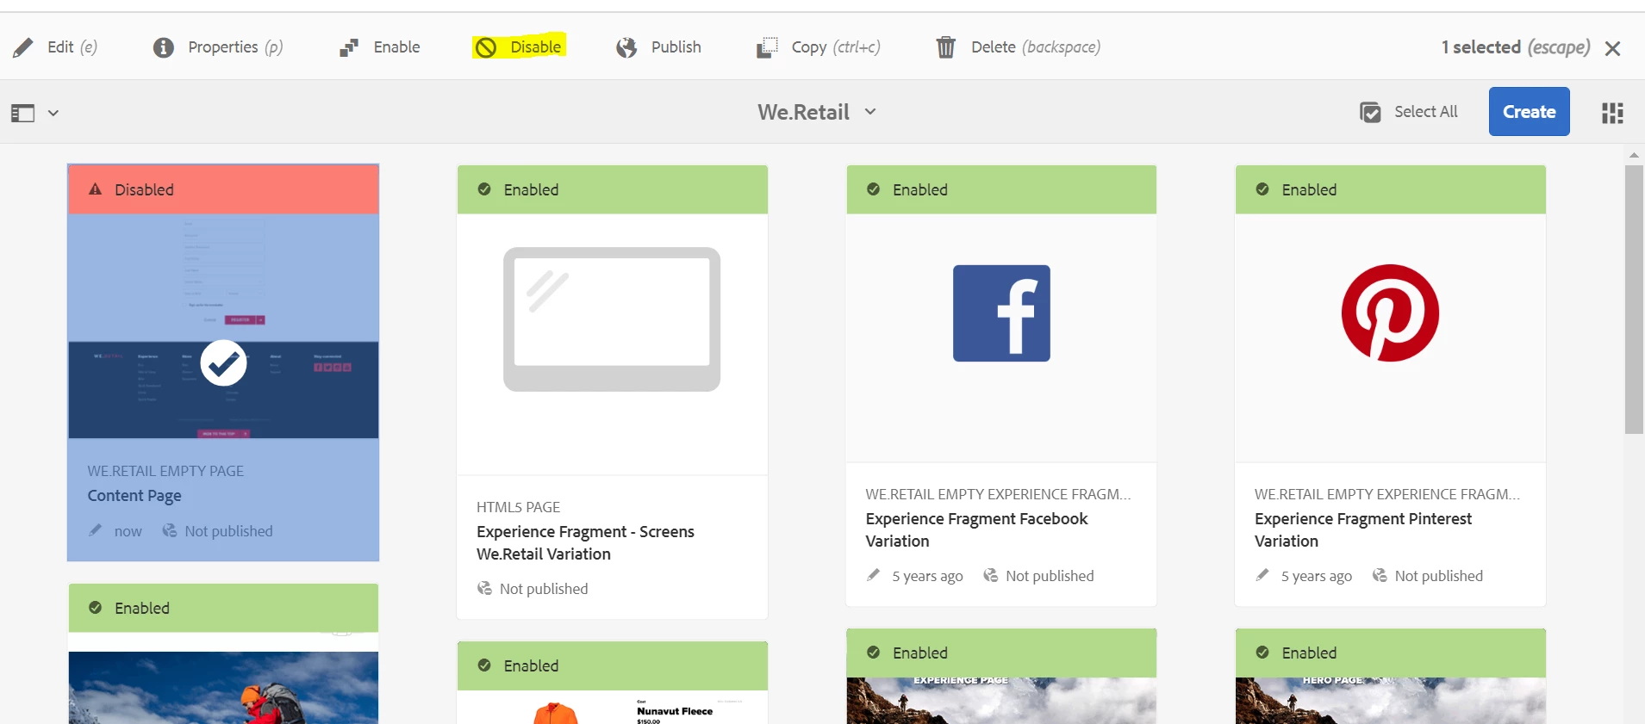The height and width of the screenshot is (724, 1645).
Task: Click the Enabled check icon on the Pinterest card
Action: point(1262,189)
